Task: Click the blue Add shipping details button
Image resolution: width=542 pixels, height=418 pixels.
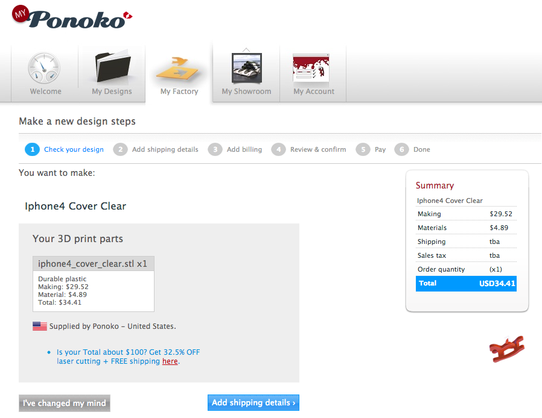Action: 253,402
